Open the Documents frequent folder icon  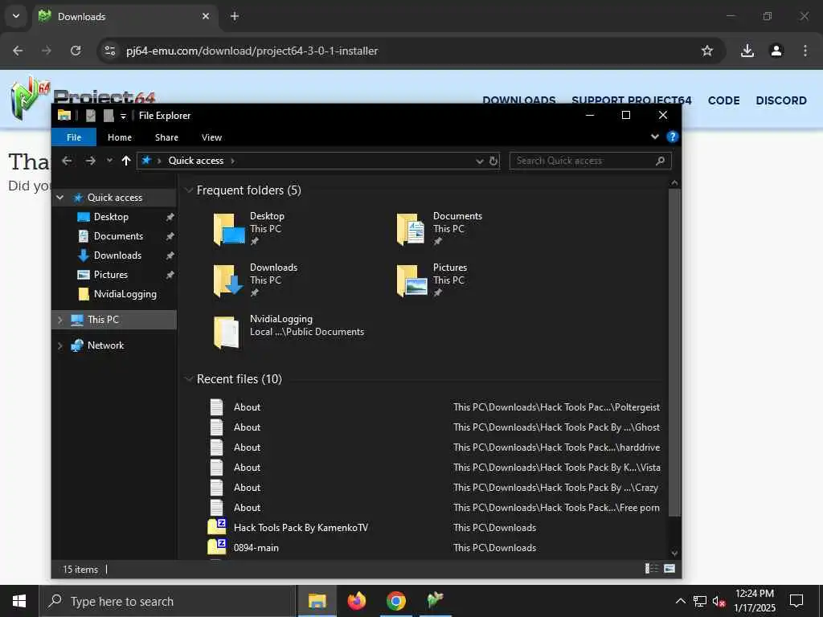[411, 229]
